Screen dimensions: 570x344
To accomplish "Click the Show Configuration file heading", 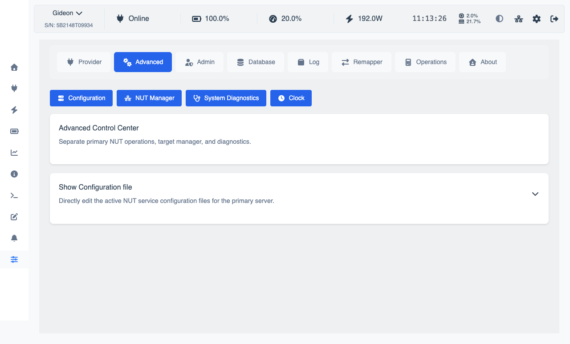I will point(95,187).
